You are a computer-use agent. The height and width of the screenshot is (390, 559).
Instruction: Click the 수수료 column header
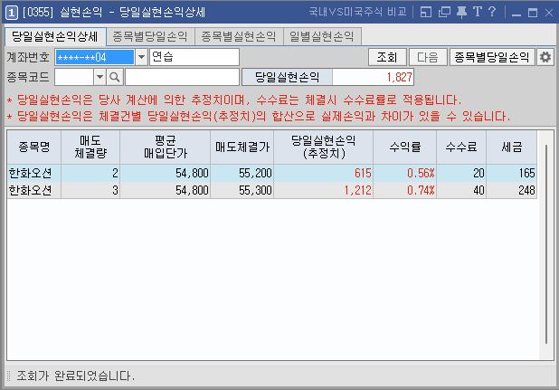pos(461,147)
